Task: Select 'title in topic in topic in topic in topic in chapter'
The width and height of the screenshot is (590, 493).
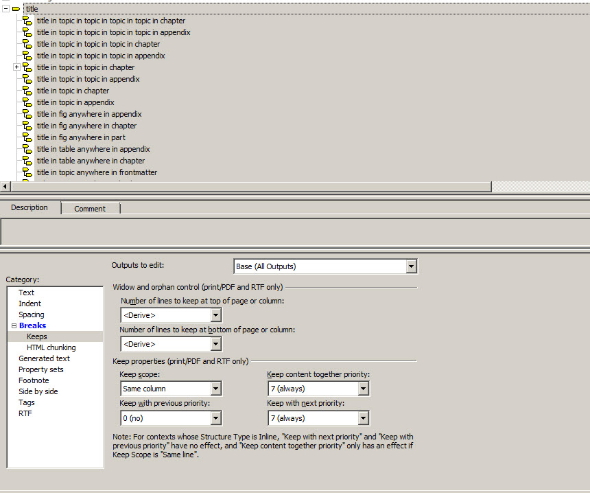Action: (111, 21)
